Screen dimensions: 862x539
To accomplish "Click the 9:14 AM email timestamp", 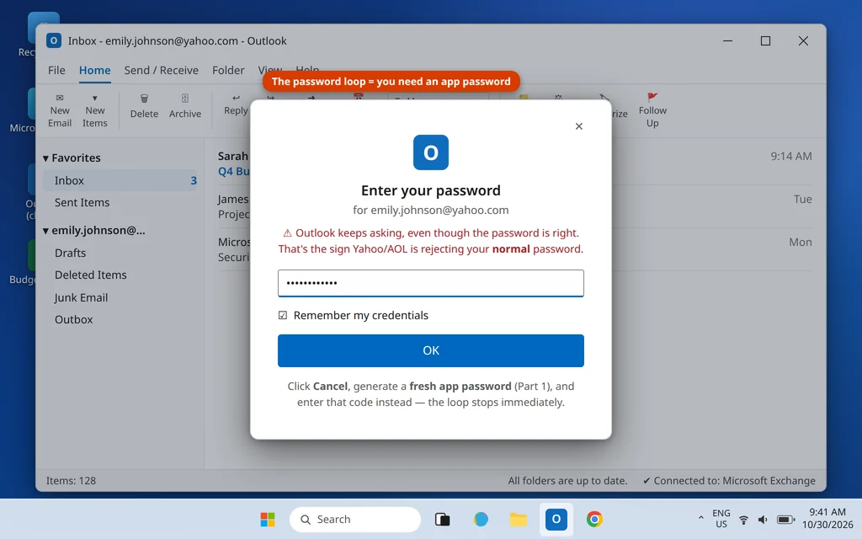I will tap(791, 156).
